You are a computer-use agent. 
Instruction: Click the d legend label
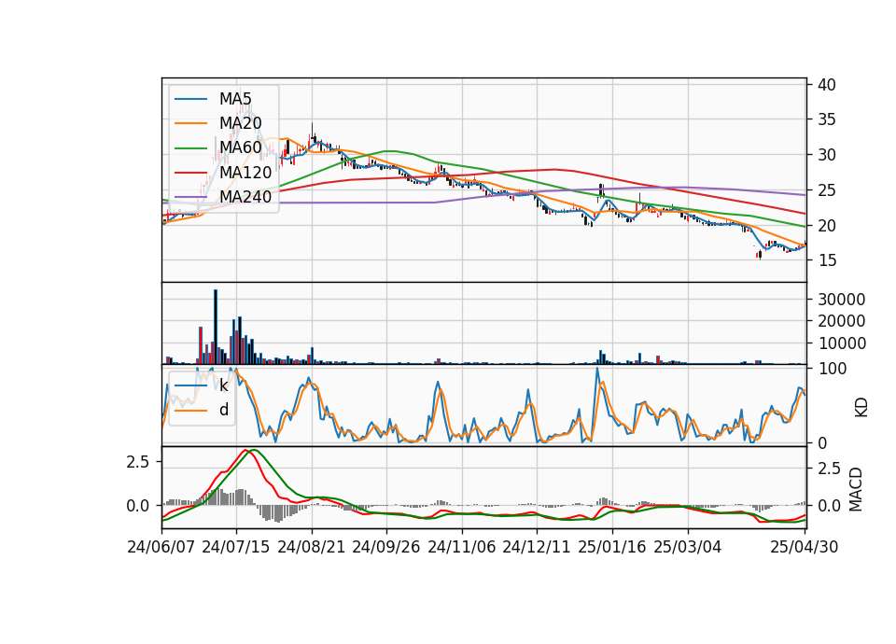tap(224, 410)
